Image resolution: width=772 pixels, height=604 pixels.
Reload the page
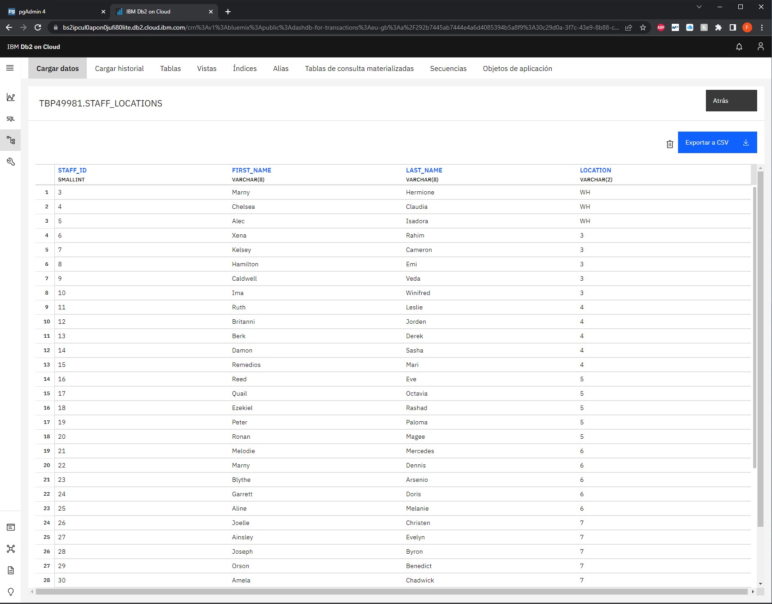(39, 27)
